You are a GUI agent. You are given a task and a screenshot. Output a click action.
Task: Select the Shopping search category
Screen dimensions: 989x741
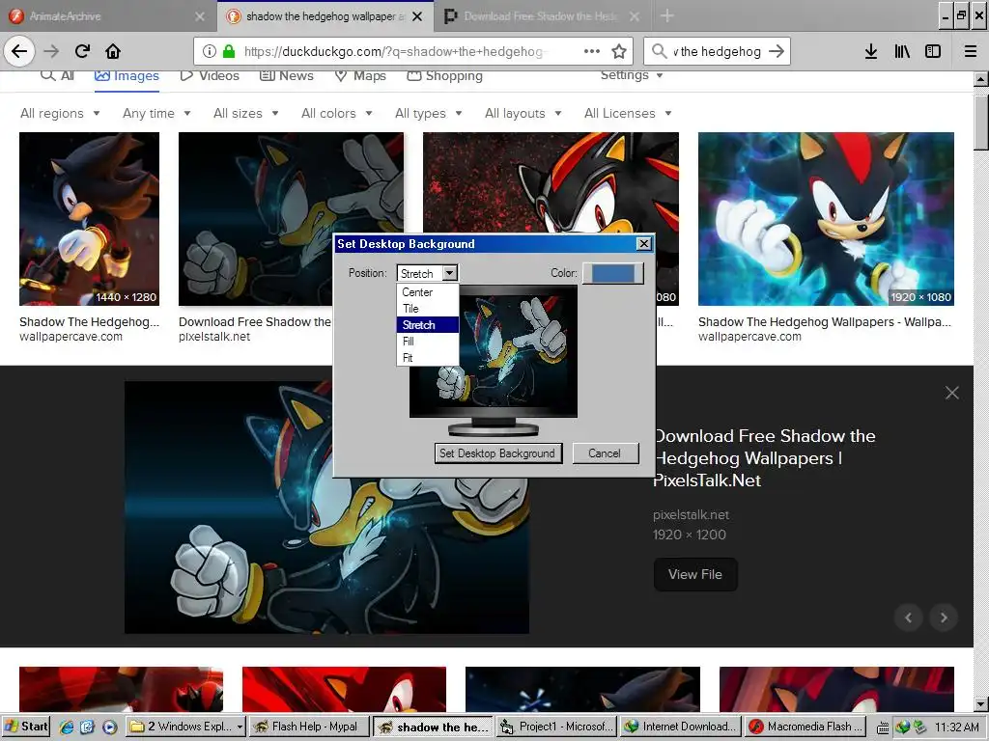tap(444, 76)
